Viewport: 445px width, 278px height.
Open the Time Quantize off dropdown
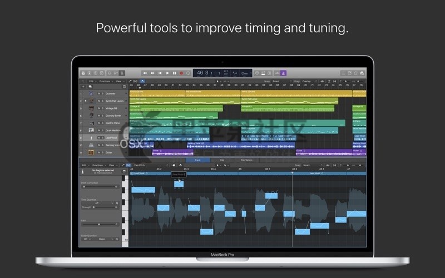[x=98, y=203]
